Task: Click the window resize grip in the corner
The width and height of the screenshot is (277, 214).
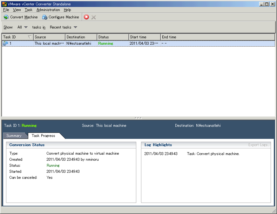Action: coord(274,211)
